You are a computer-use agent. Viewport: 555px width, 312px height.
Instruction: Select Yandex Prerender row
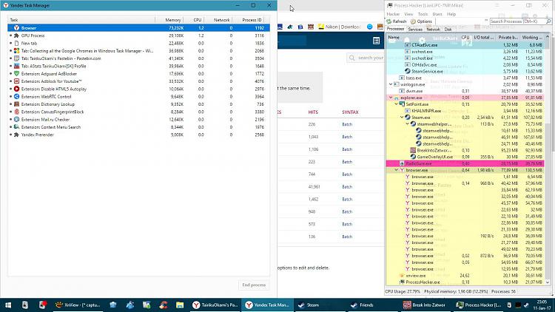pyautogui.click(x=138, y=135)
